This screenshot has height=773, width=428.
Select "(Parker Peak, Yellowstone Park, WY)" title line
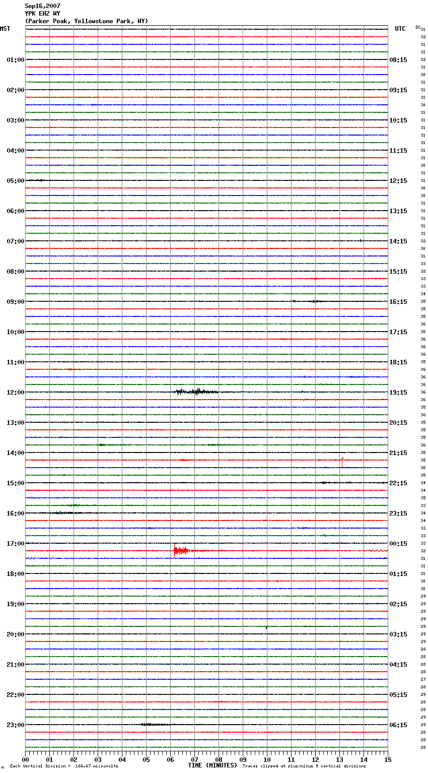point(87,21)
